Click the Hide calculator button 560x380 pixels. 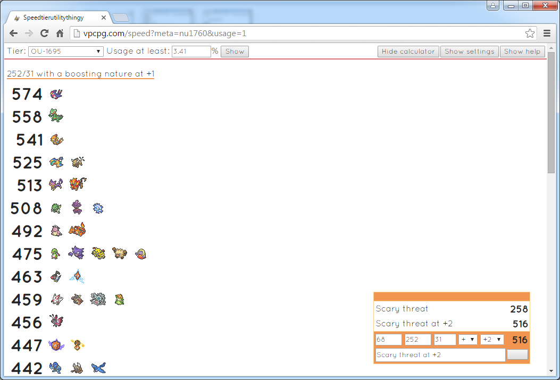click(x=408, y=52)
